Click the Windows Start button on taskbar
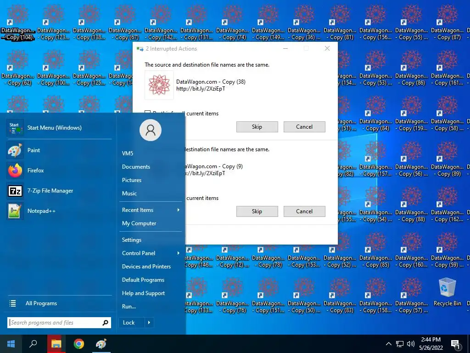Image resolution: width=470 pixels, height=353 pixels. click(x=11, y=344)
